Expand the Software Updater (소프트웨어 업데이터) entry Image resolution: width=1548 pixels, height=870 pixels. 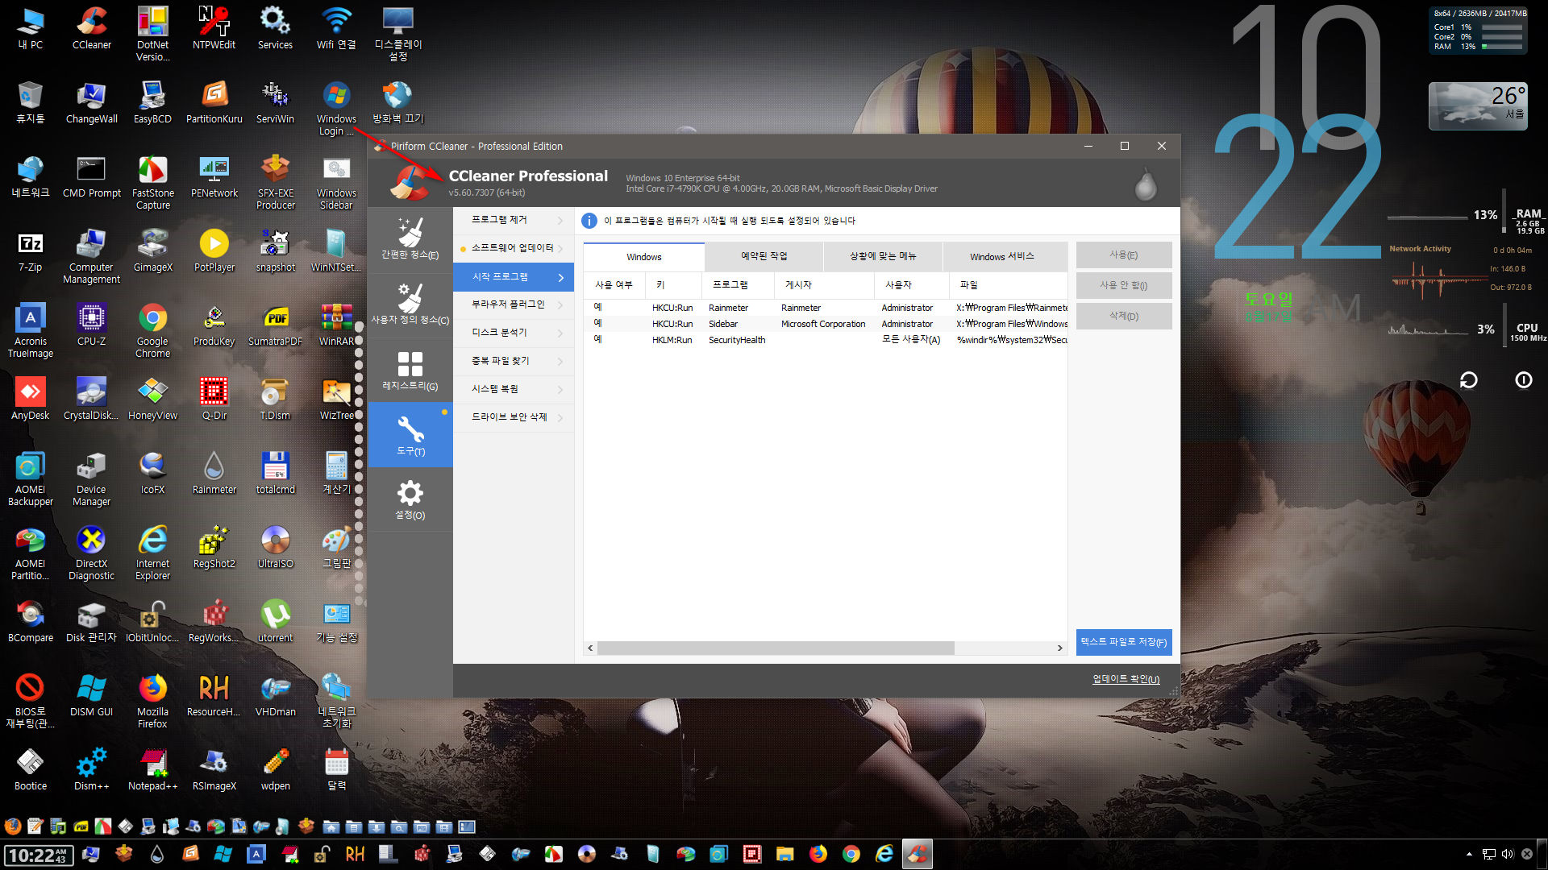coord(514,248)
